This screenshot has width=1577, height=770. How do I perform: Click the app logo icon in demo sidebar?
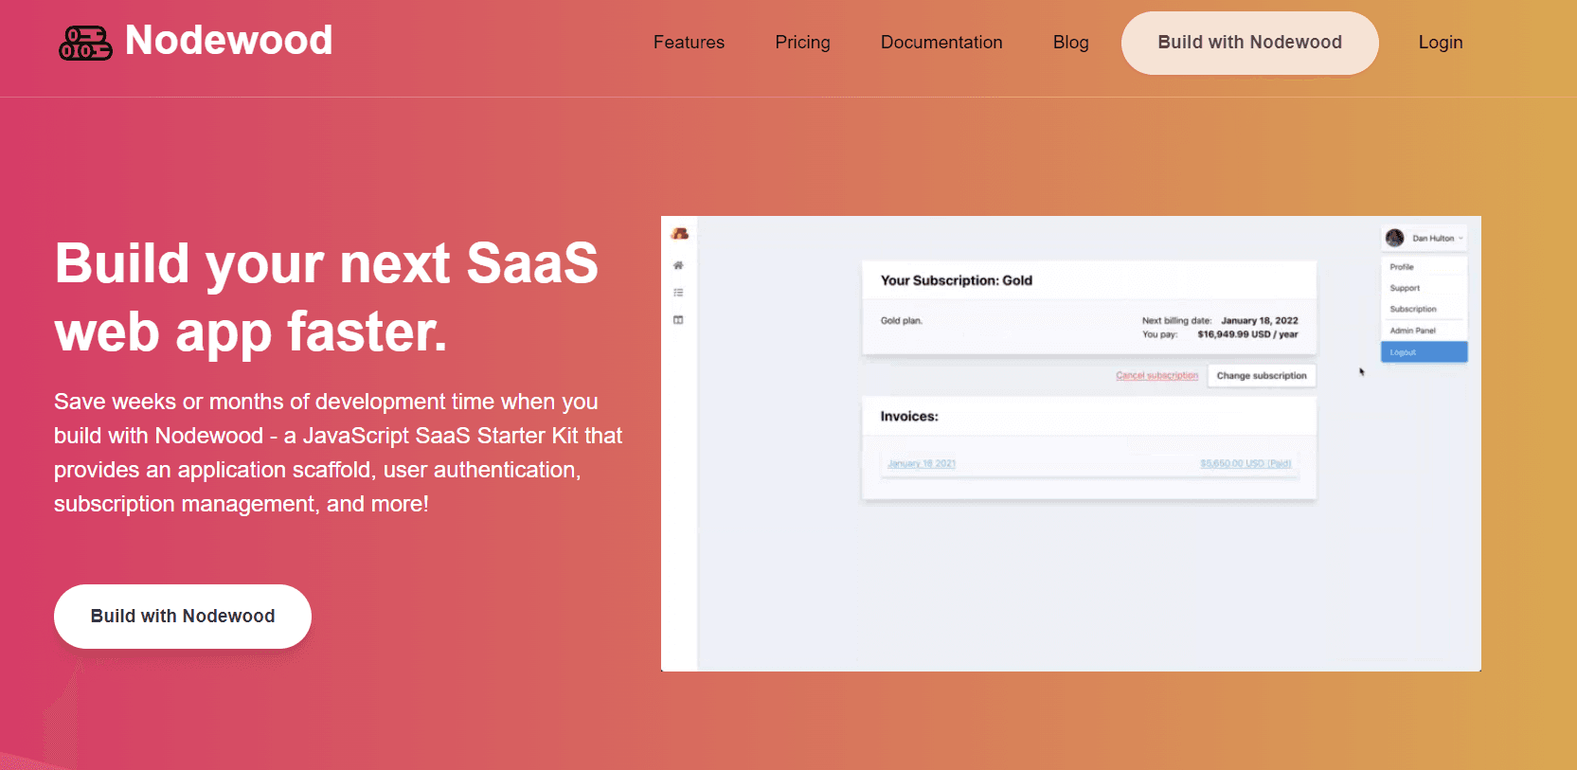(679, 234)
